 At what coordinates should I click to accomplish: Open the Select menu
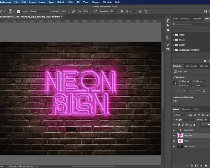pos(61,2)
